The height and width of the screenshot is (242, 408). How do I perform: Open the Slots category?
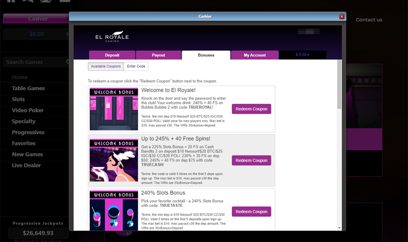point(18,99)
